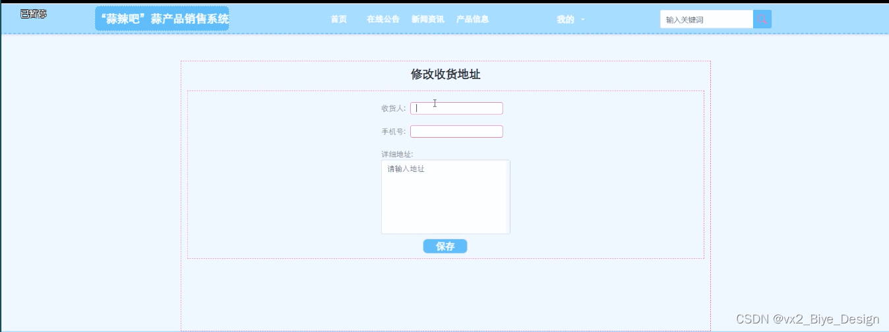Open the 新闻资讯 menu item
The height and width of the screenshot is (332, 889).
427,19
